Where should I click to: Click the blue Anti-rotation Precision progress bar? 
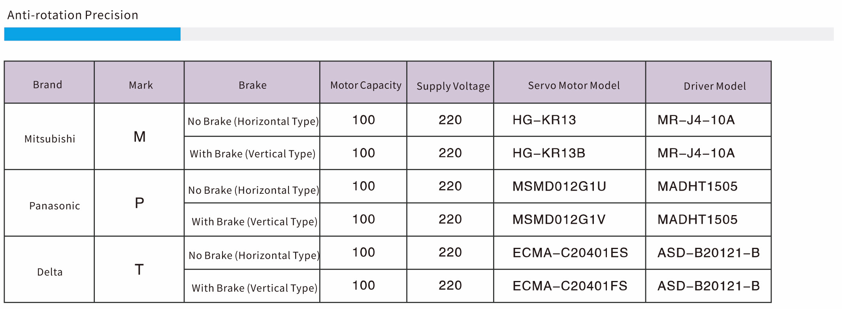(92, 34)
